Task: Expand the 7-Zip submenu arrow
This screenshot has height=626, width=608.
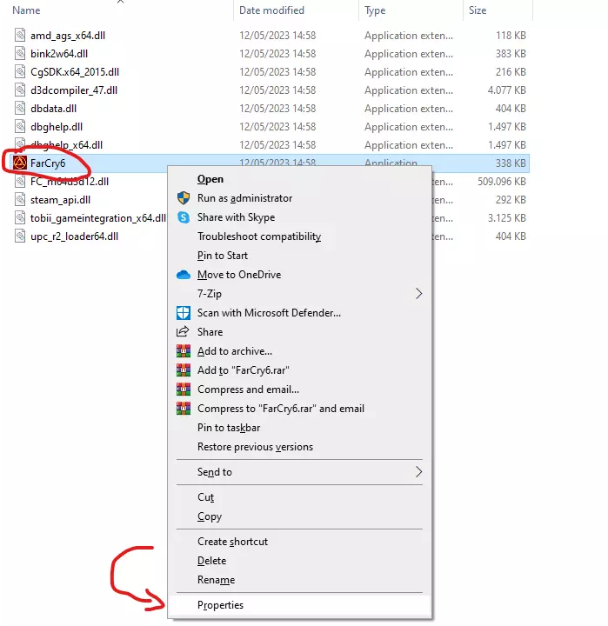Action: pyautogui.click(x=418, y=294)
